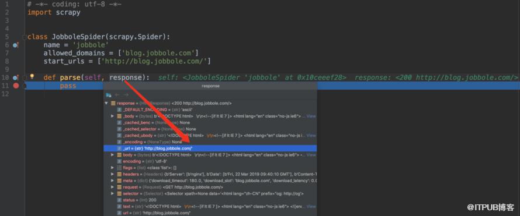520x216 pixels.
Task: Expand the flags list variable
Action: 113,168
